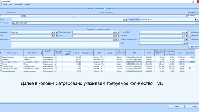199x112 pixels.
Task: Sort by Наименование column header
Action: pyautogui.click(x=33, y=53)
